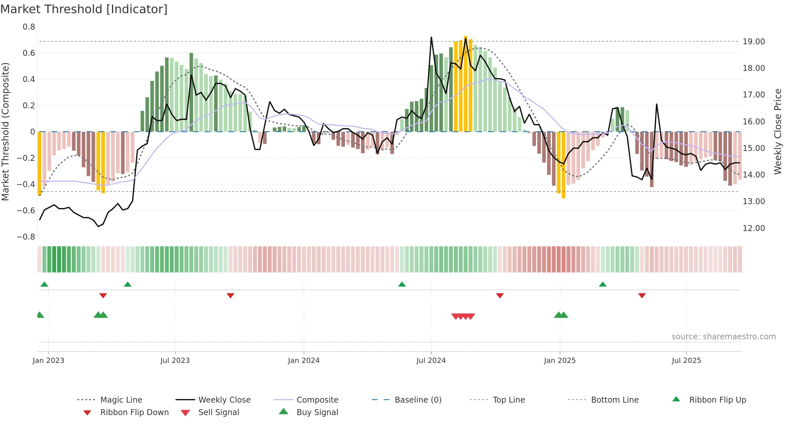
Task: Toggle the Magic Line legend entry
Action: coord(110,400)
